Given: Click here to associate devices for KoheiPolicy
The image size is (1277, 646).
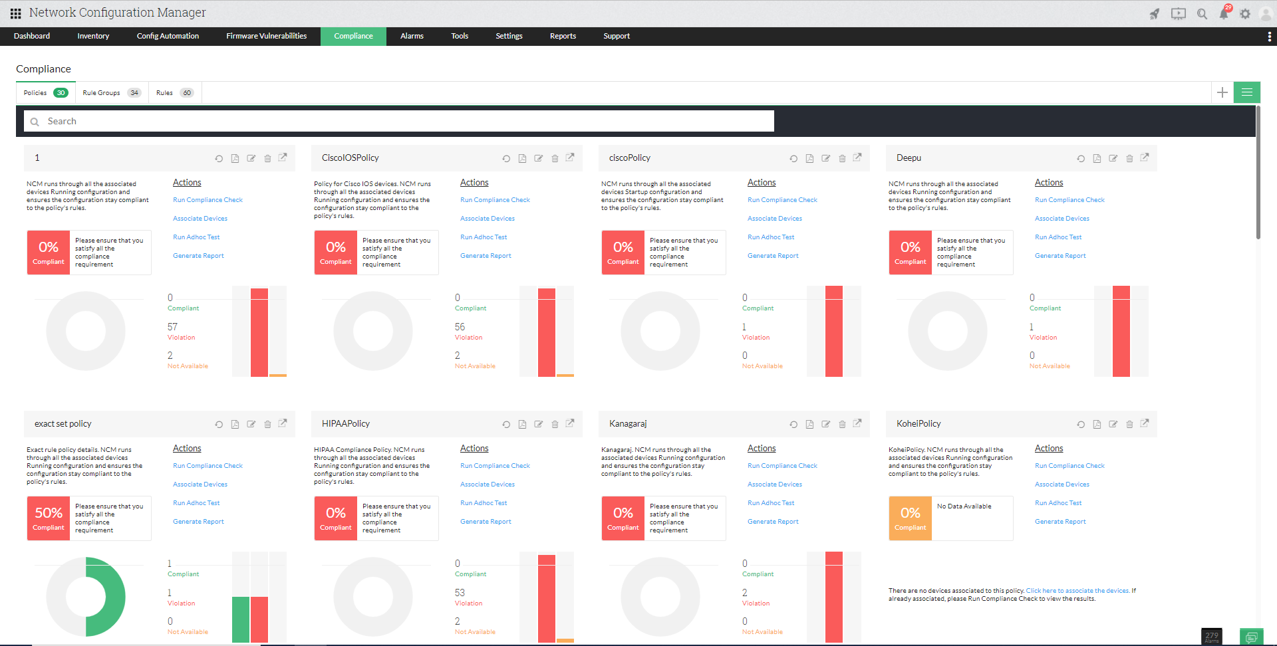Looking at the screenshot, I should pyautogui.click(x=1077, y=590).
